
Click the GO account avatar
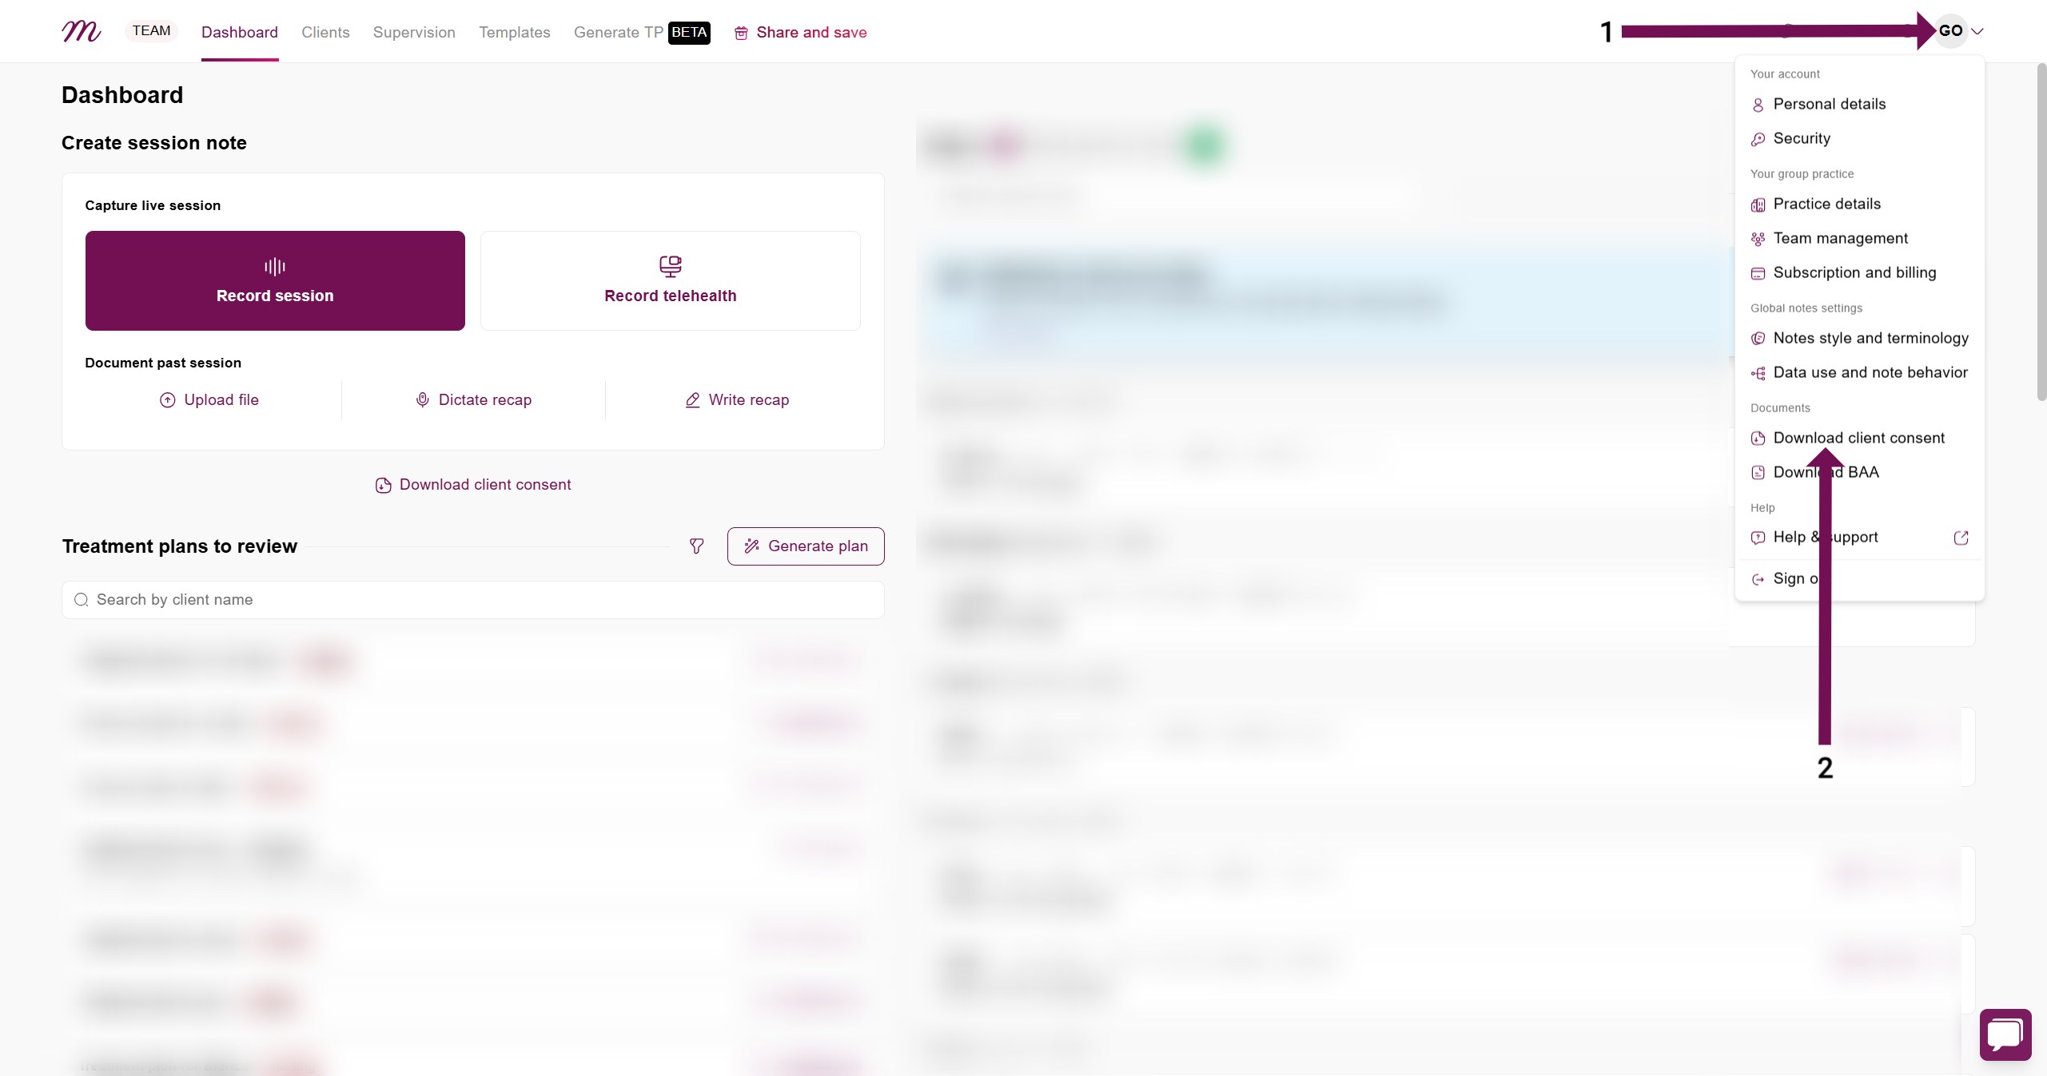point(1950,31)
